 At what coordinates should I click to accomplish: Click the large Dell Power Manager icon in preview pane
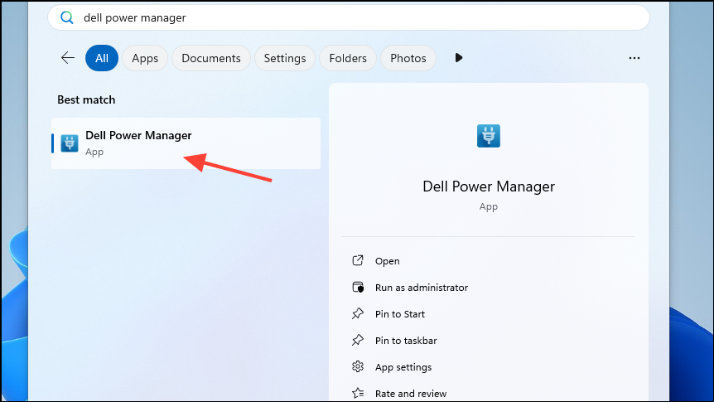tap(488, 136)
